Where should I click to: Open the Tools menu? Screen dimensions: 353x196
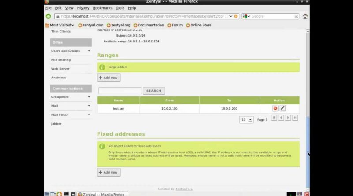120,8
